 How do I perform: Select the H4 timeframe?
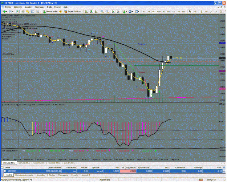tap(169, 11)
